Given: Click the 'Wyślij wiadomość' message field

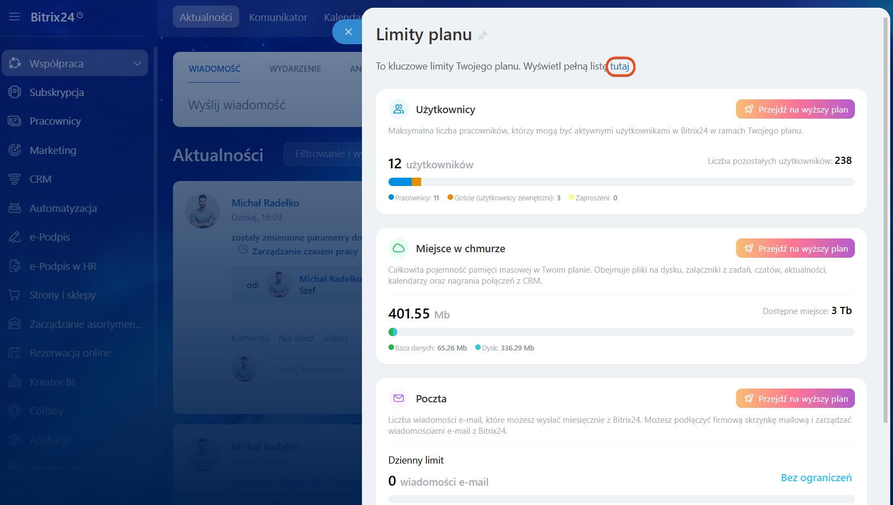Looking at the screenshot, I should pyautogui.click(x=267, y=105).
